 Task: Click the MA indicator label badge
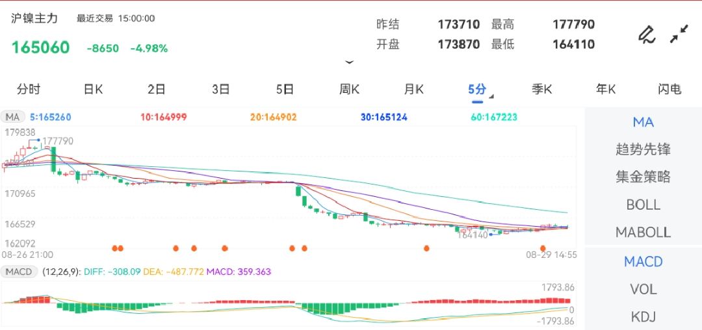pyautogui.click(x=13, y=118)
